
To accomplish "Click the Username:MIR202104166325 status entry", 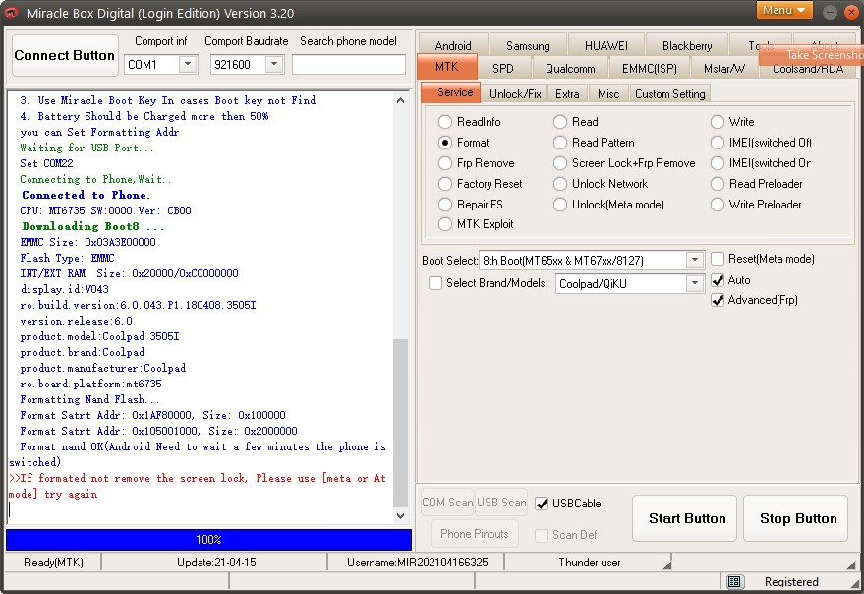I will click(417, 562).
